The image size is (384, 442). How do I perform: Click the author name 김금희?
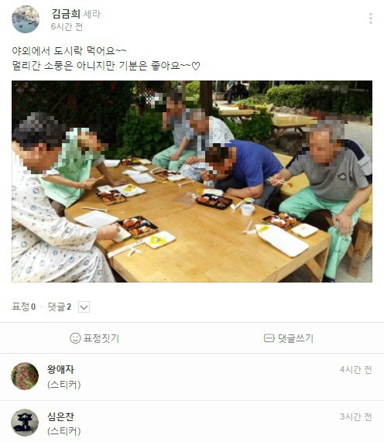click(x=66, y=14)
